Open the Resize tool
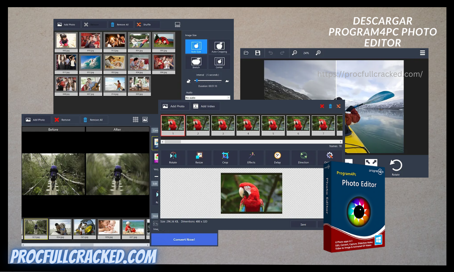The height and width of the screenshot is (272, 454). [x=199, y=158]
